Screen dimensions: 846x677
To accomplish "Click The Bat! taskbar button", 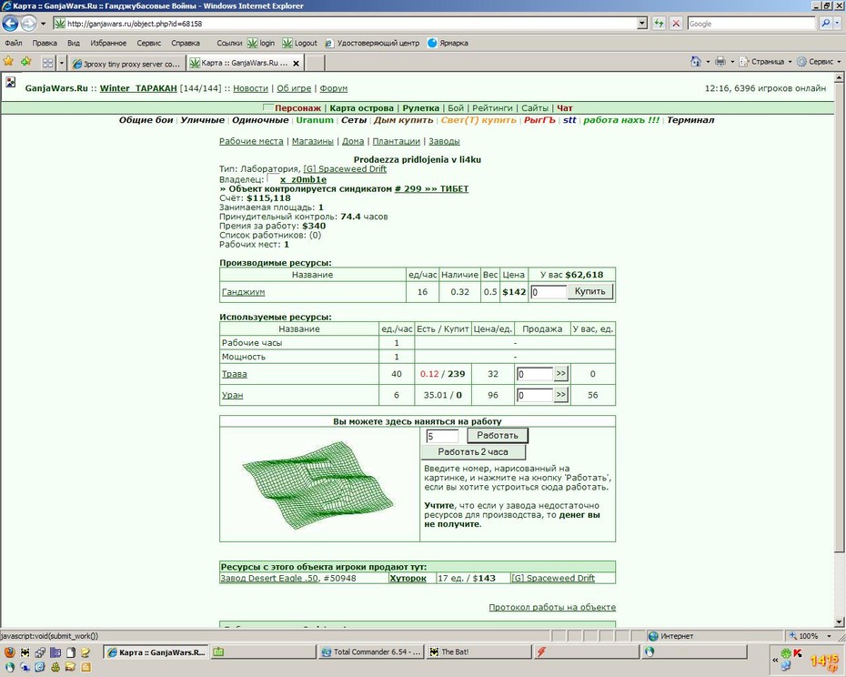I will 478,652.
